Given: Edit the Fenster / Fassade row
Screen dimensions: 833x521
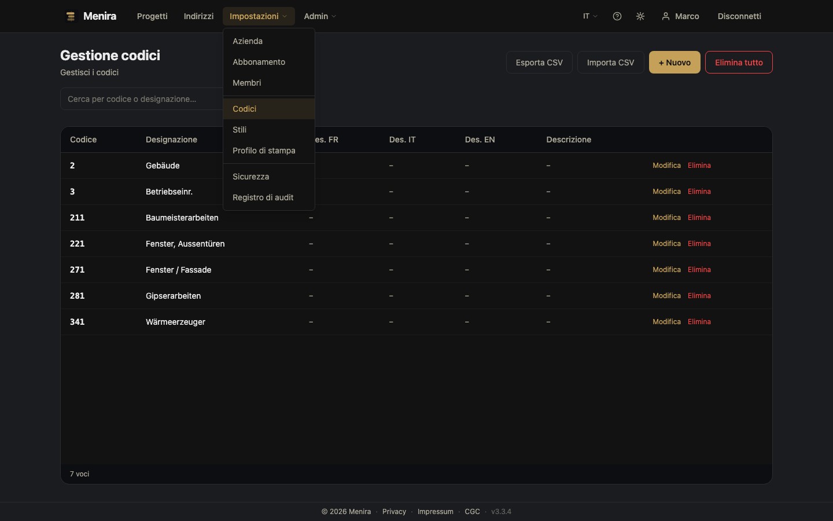Looking at the screenshot, I should 666,270.
